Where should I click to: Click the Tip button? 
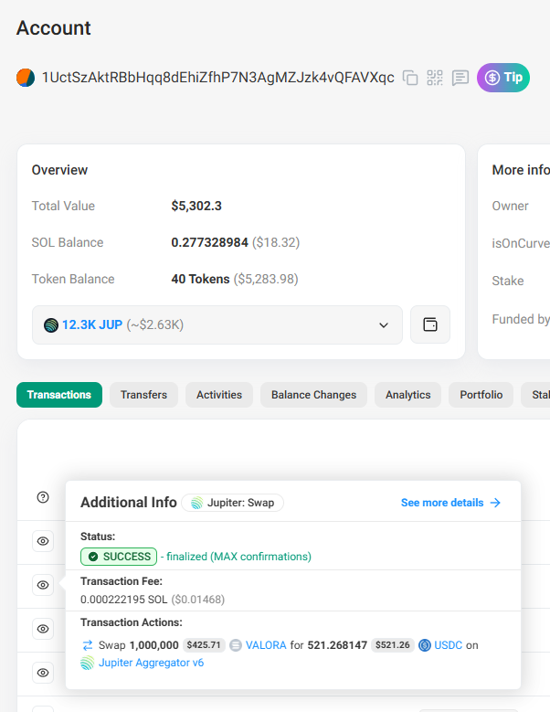click(503, 78)
